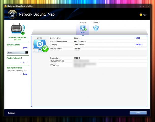Click the Network Details heading

[x=13, y=45]
